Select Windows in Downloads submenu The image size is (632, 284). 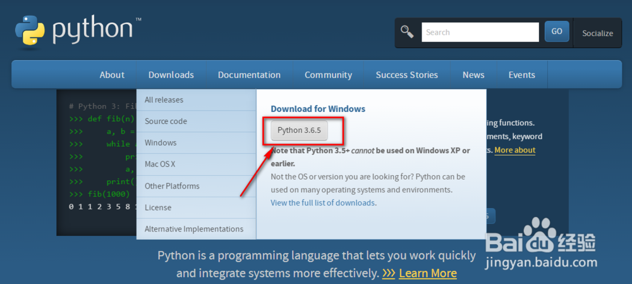[197, 143]
